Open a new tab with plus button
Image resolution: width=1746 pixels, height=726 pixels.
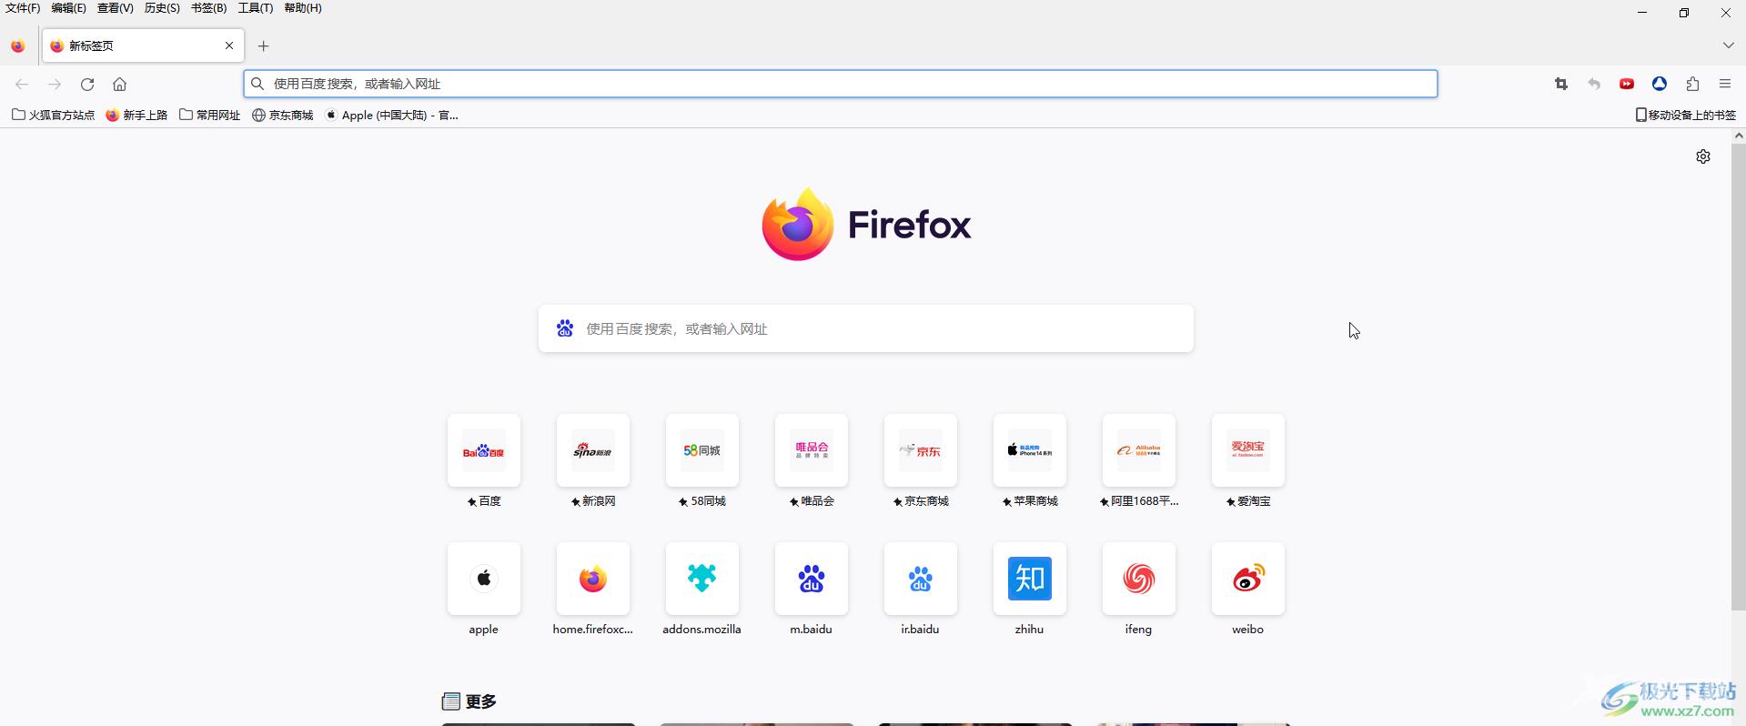click(x=264, y=45)
